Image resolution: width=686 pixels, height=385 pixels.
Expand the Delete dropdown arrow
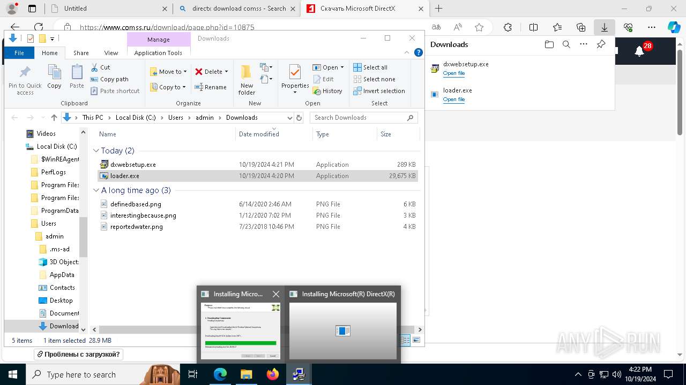coord(226,72)
